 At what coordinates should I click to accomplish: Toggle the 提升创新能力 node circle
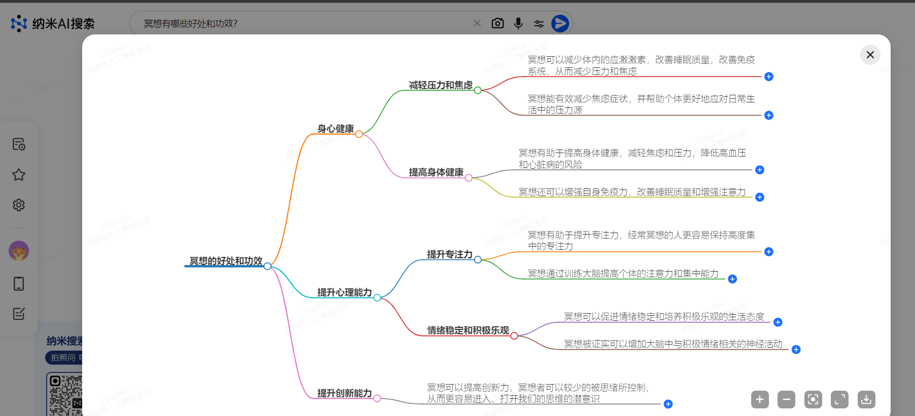coord(377,399)
